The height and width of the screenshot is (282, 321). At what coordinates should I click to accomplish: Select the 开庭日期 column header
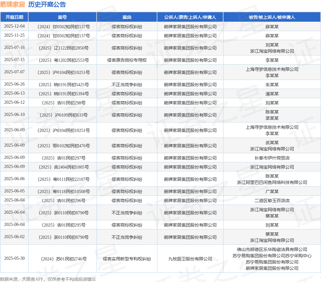[14, 17]
